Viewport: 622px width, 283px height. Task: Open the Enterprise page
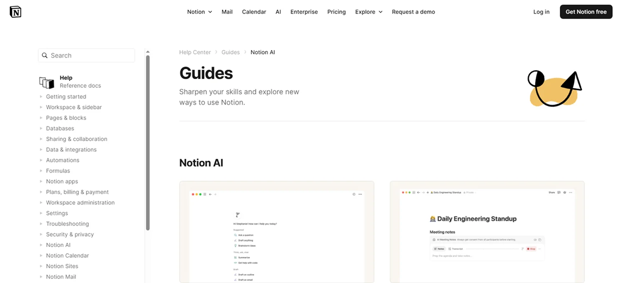304,12
